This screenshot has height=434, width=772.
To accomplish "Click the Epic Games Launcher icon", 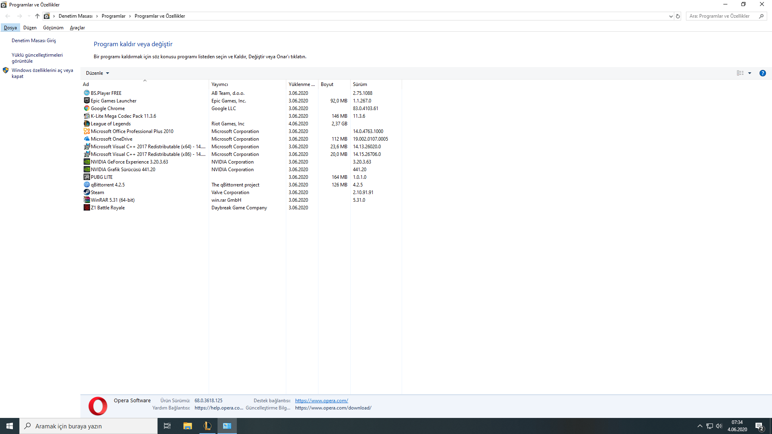I will point(86,100).
